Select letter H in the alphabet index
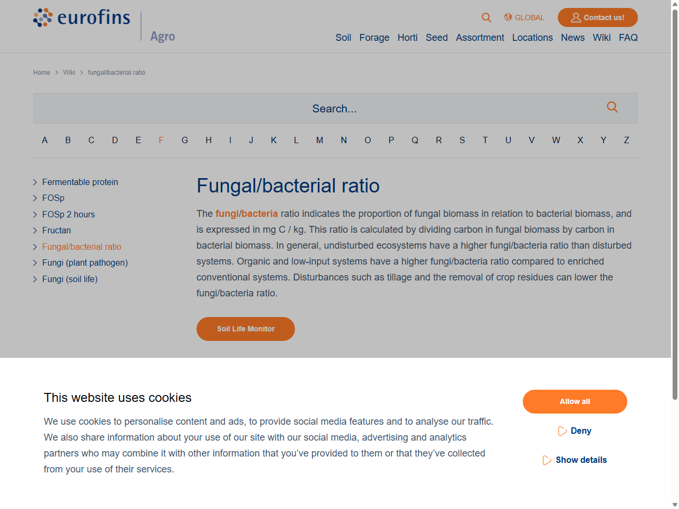The width and height of the screenshot is (679, 509). (x=208, y=141)
